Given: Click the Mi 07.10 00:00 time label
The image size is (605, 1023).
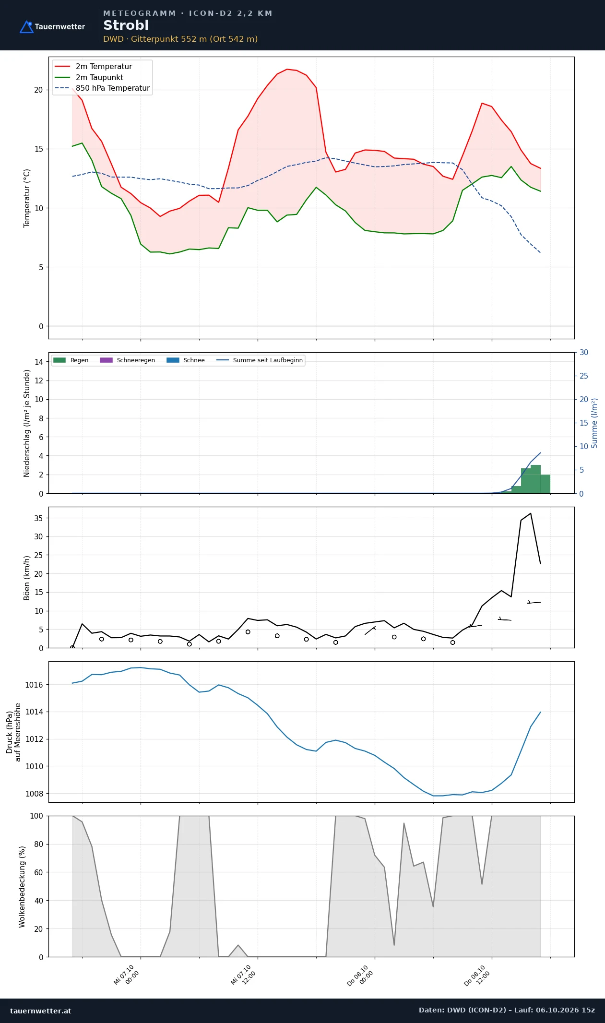Looking at the screenshot, I should [x=127, y=975].
